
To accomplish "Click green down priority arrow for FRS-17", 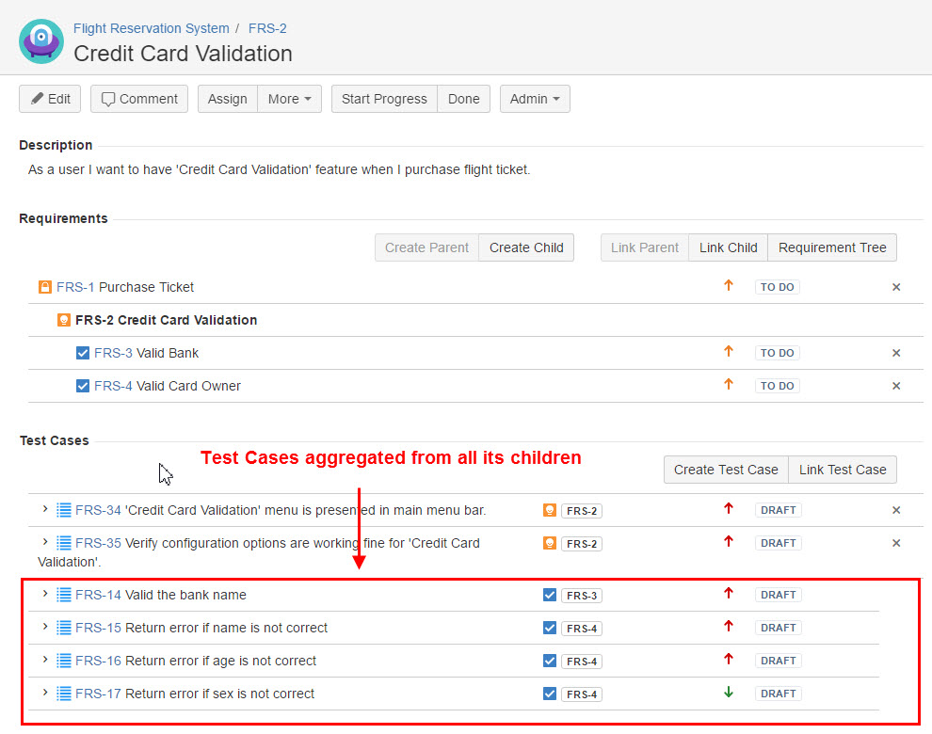I will [728, 693].
